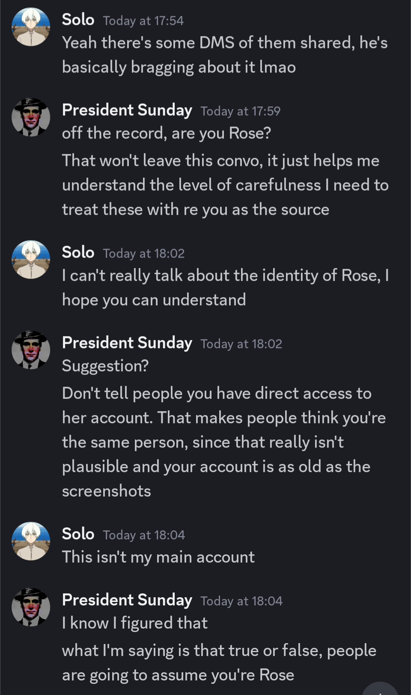Click the "Suggestion?" message text
Image resolution: width=411 pixels, height=695 pixels.
pyautogui.click(x=105, y=366)
